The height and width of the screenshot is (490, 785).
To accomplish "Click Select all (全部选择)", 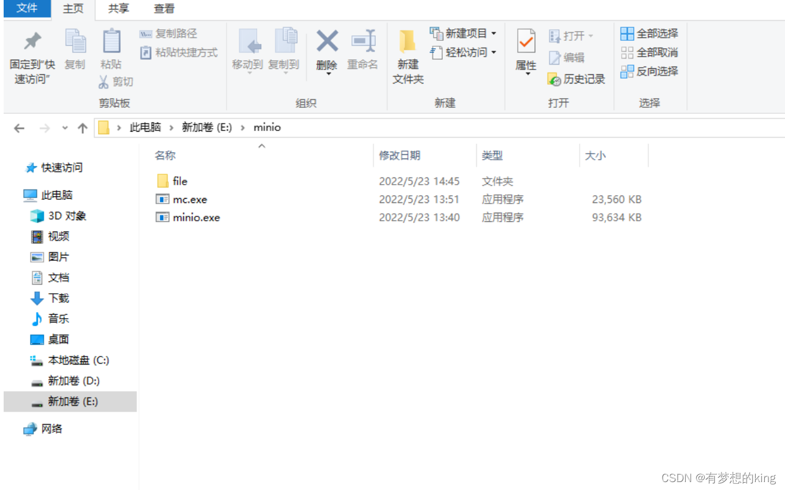I will (x=649, y=34).
